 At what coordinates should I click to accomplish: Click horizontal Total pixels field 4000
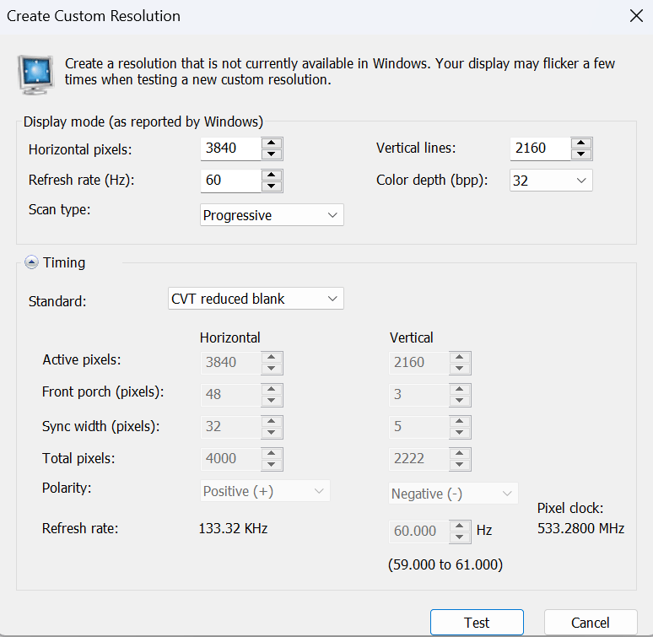coord(230,459)
